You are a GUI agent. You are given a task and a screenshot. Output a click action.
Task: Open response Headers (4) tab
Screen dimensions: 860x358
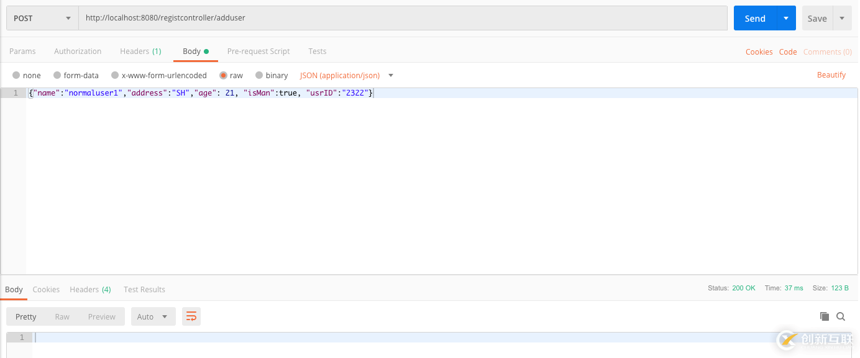90,289
